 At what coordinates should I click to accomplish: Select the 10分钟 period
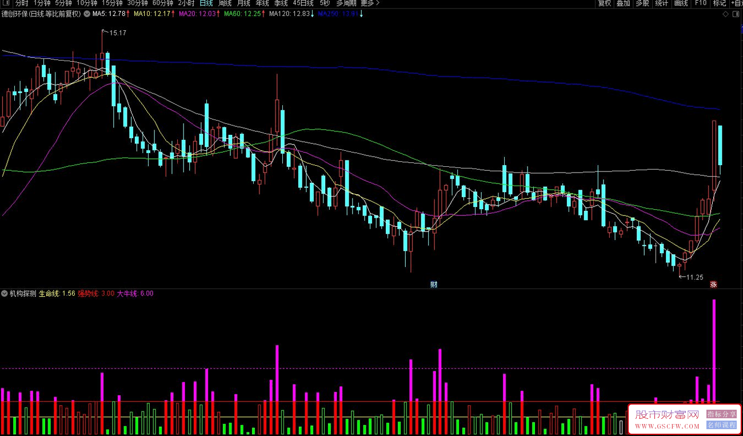click(87, 3)
